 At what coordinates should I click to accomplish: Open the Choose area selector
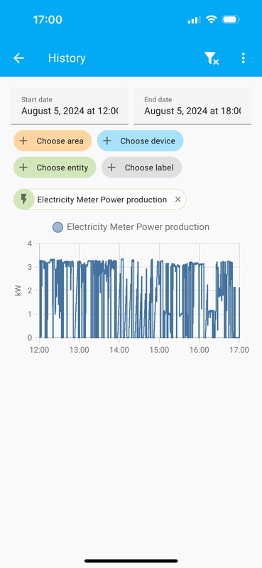(x=53, y=141)
